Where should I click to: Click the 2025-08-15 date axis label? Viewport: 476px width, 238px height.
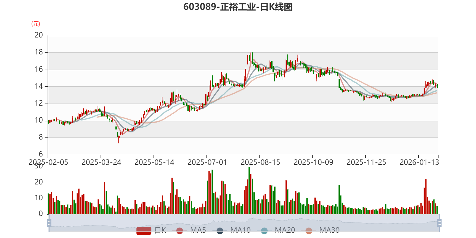click(x=260, y=162)
